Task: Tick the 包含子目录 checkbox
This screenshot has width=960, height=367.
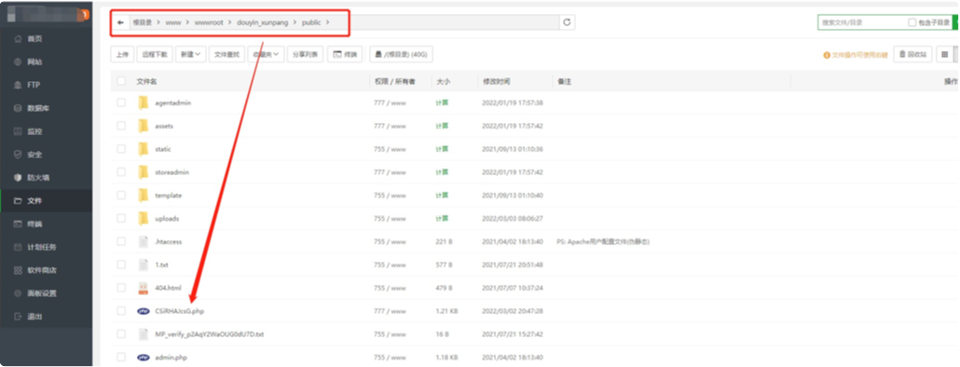Action: (x=912, y=22)
